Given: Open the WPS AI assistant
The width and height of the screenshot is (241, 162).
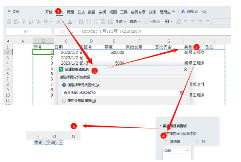Looking at the screenshot, I should [190, 12].
